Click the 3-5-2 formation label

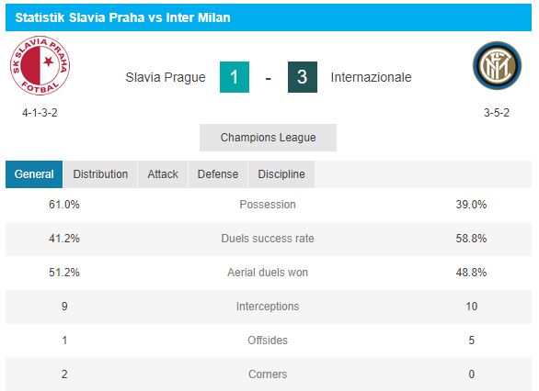(x=497, y=113)
